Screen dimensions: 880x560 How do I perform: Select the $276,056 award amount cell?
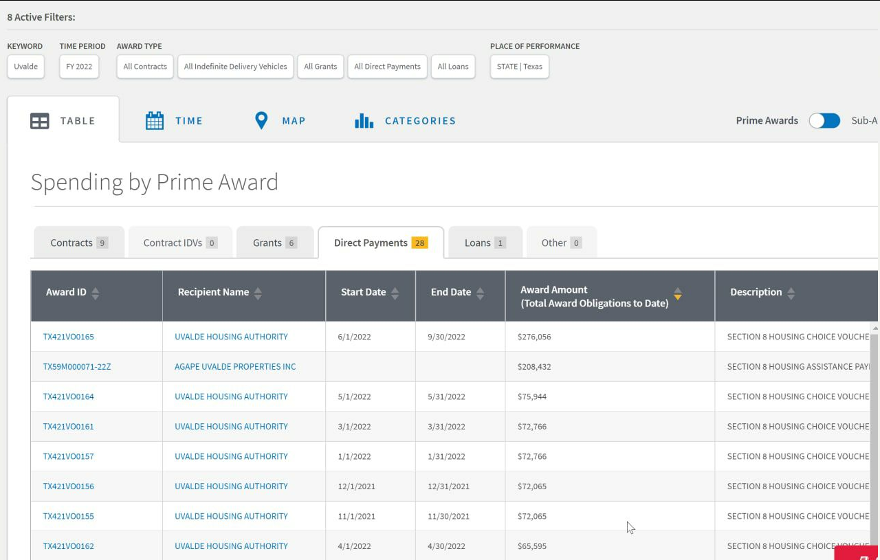tap(610, 337)
